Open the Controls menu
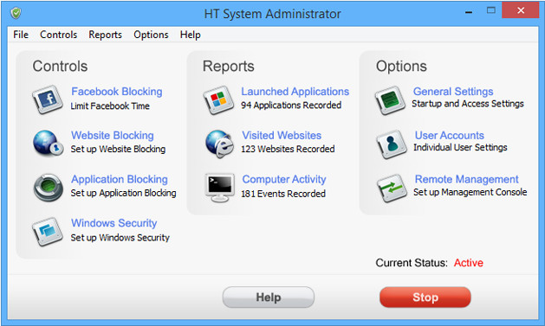This screenshot has height=326, width=545. point(58,35)
